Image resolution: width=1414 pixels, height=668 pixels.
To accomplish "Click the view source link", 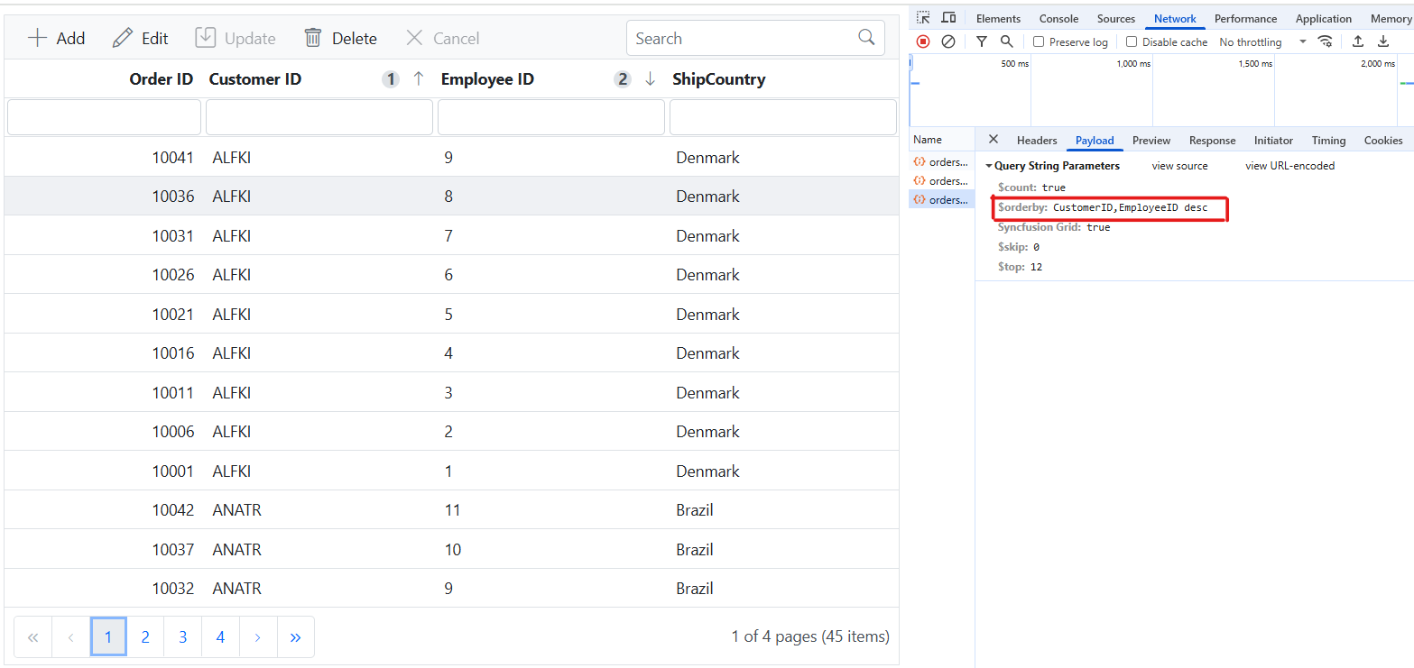I will point(1178,165).
